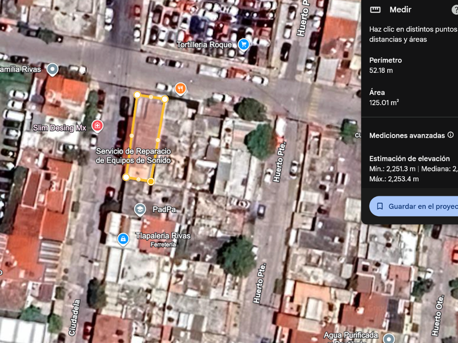Click the midpoint handle on the polygon's bottom edge

138,179
